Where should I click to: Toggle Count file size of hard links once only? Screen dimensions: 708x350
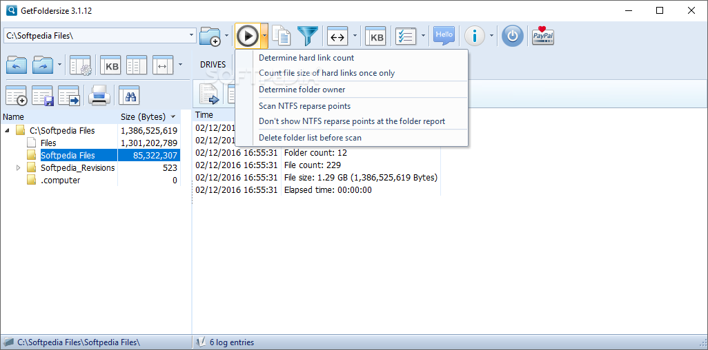[x=351, y=73]
